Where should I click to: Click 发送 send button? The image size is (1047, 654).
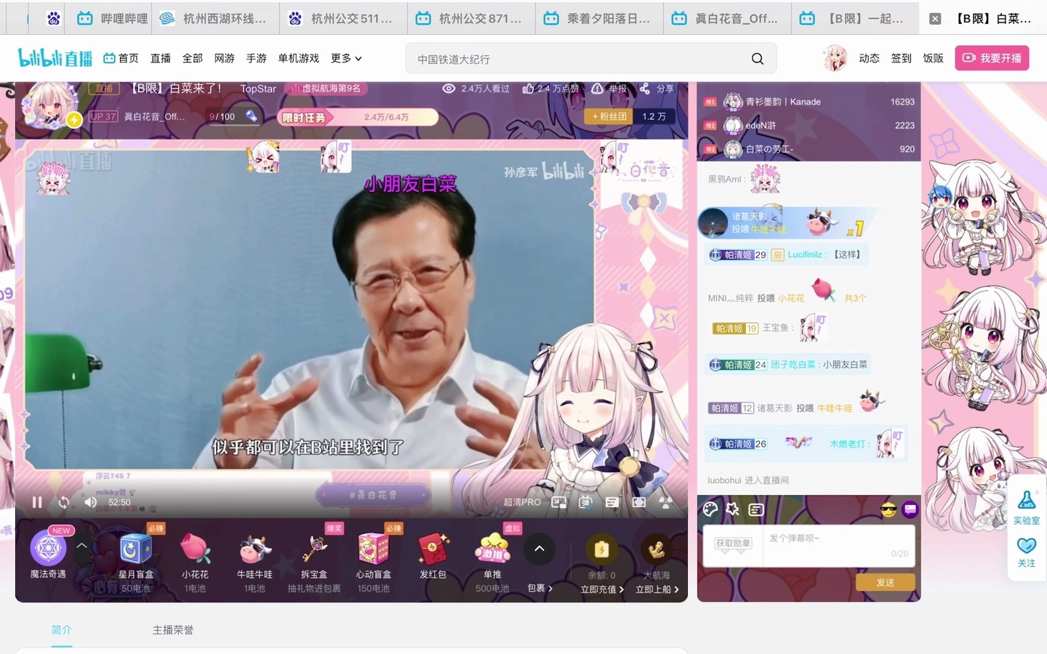885,583
